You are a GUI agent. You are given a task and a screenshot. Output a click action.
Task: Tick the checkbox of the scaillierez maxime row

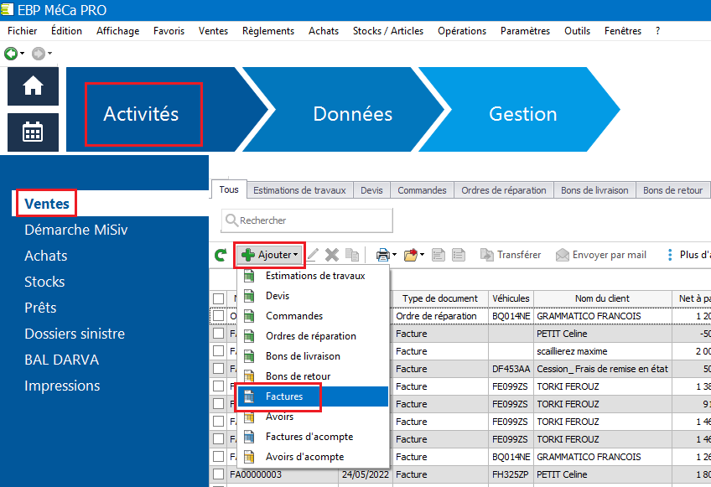tap(219, 351)
